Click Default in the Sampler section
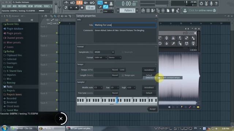 pyautogui.click(x=149, y=93)
